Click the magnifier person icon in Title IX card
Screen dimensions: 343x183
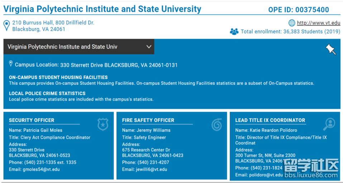[x=329, y=124]
